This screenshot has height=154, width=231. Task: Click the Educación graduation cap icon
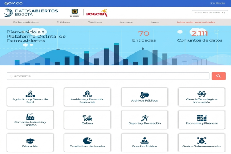coord(30,141)
